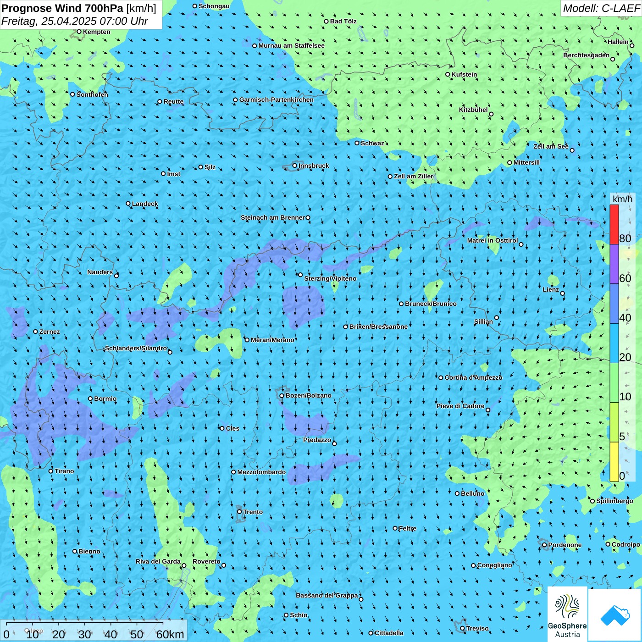Click the Schio location dot
The height and width of the screenshot is (642, 642).
click(287, 615)
